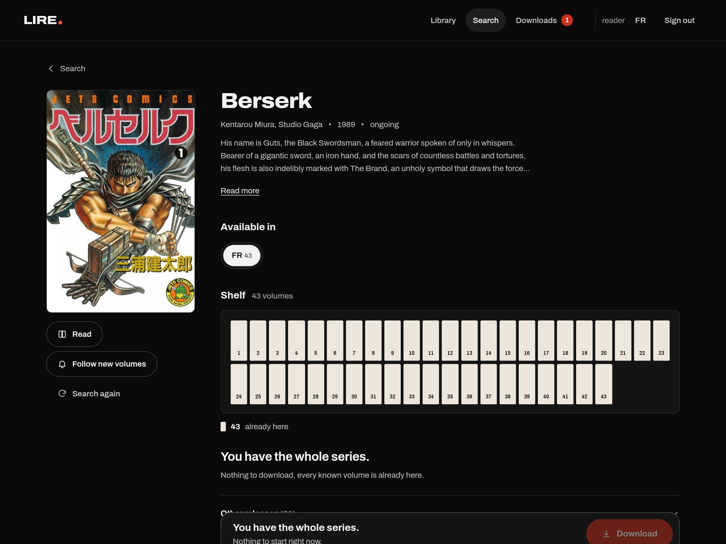
Task: Select volume 12 on the shelf
Action: point(450,340)
